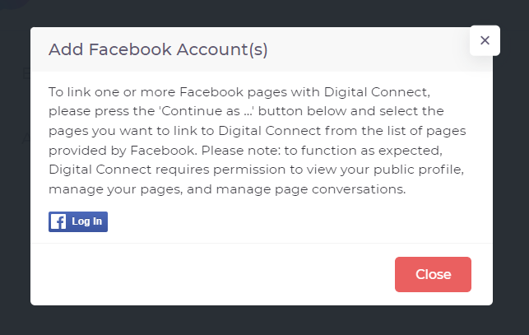Click the 'Add Facebook Account(s)' dialog title
This screenshot has width=529, height=335.
coord(158,49)
